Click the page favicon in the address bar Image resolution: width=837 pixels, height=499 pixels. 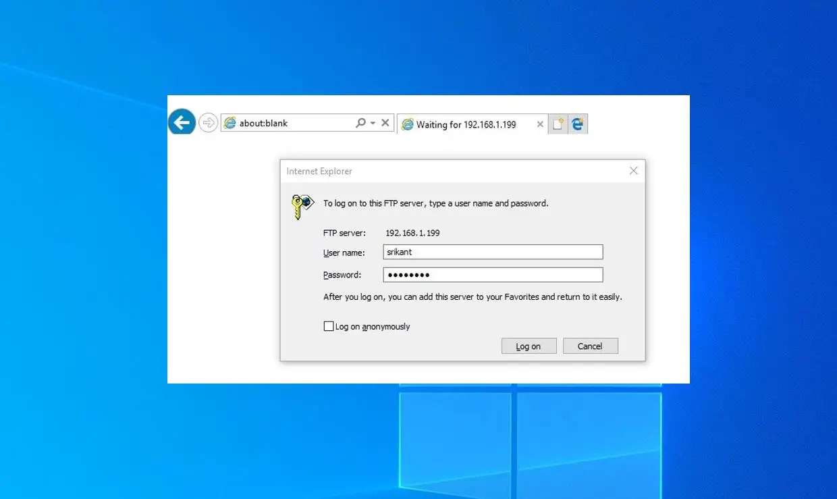[x=230, y=123]
